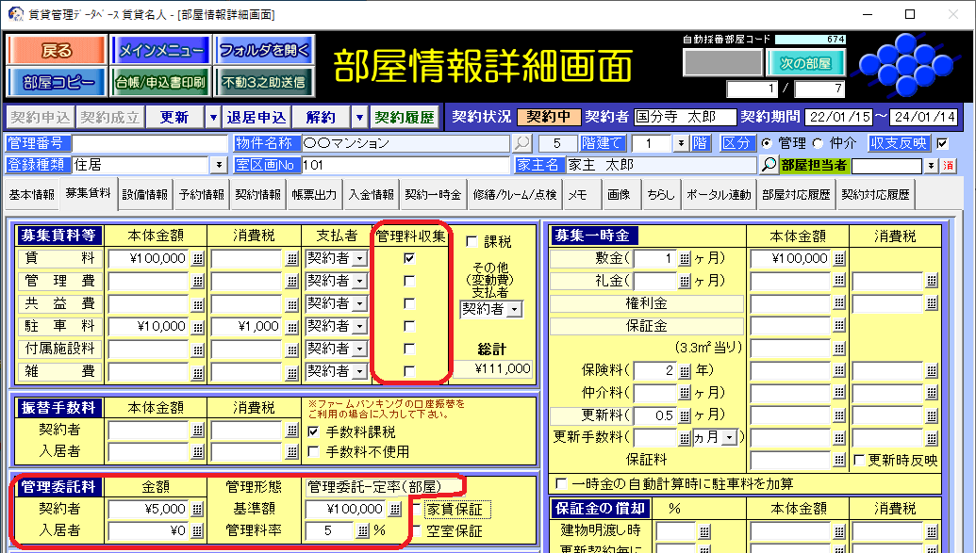The image size is (976, 553).
Task: Open the 契約一時金 tab
Action: (x=432, y=195)
